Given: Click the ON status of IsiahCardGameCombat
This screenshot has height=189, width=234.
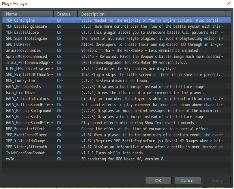Looking at the screenshot, I should [59, 153].
